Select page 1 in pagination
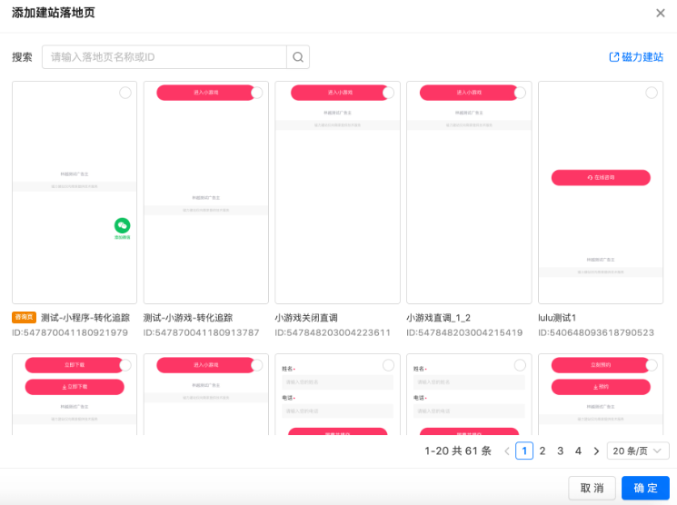This screenshot has width=677, height=505. pos(524,451)
